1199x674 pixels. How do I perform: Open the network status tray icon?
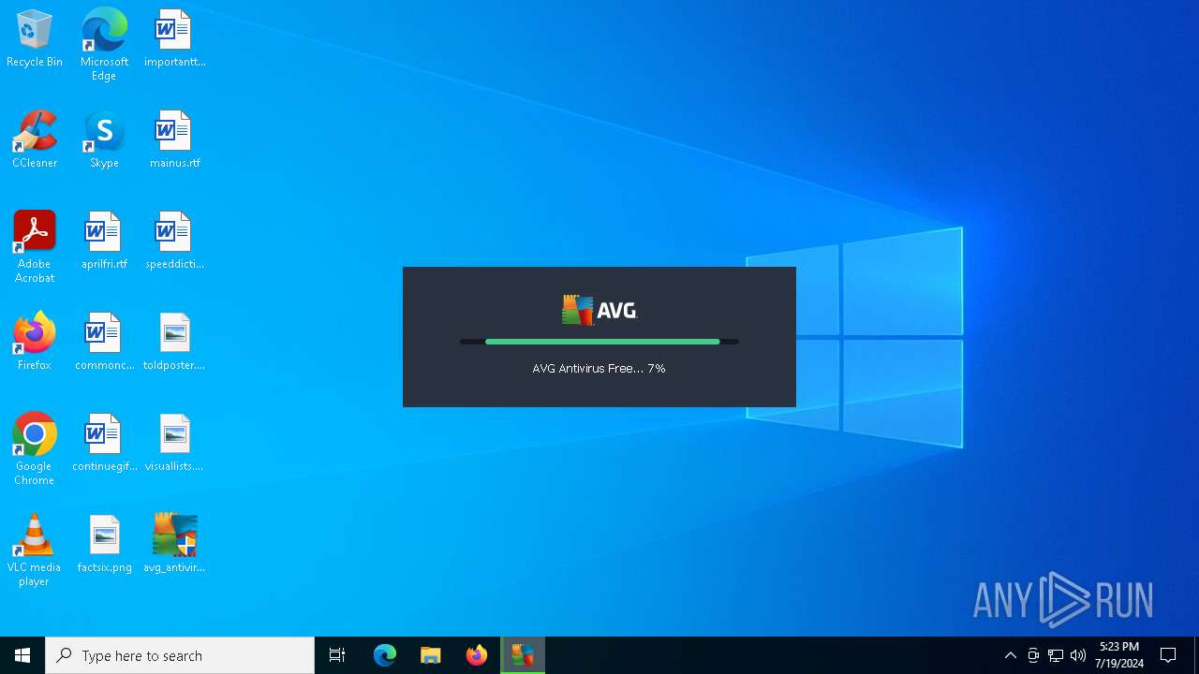[1056, 655]
